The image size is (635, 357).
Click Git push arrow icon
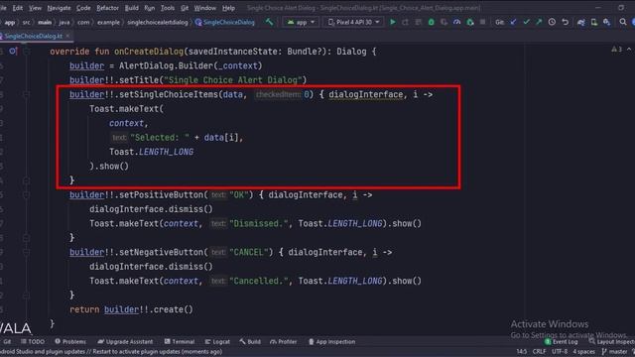(x=539, y=22)
